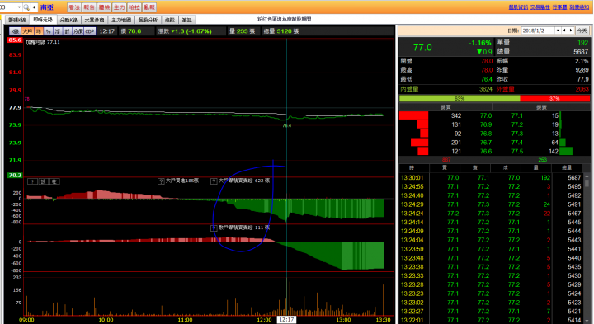Open the date picker dropdown arrow
This screenshot has width=594, height=324.
point(558,31)
